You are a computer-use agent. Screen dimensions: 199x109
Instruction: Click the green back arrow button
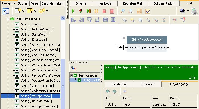108,91
